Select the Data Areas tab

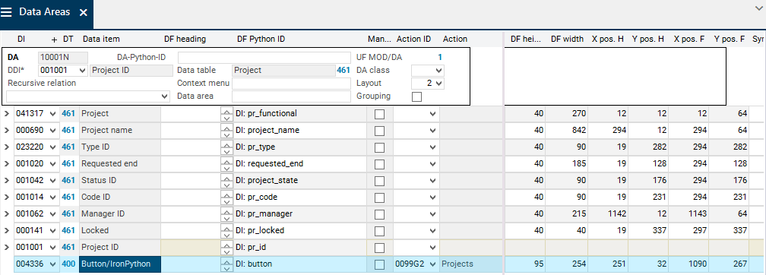(44, 12)
